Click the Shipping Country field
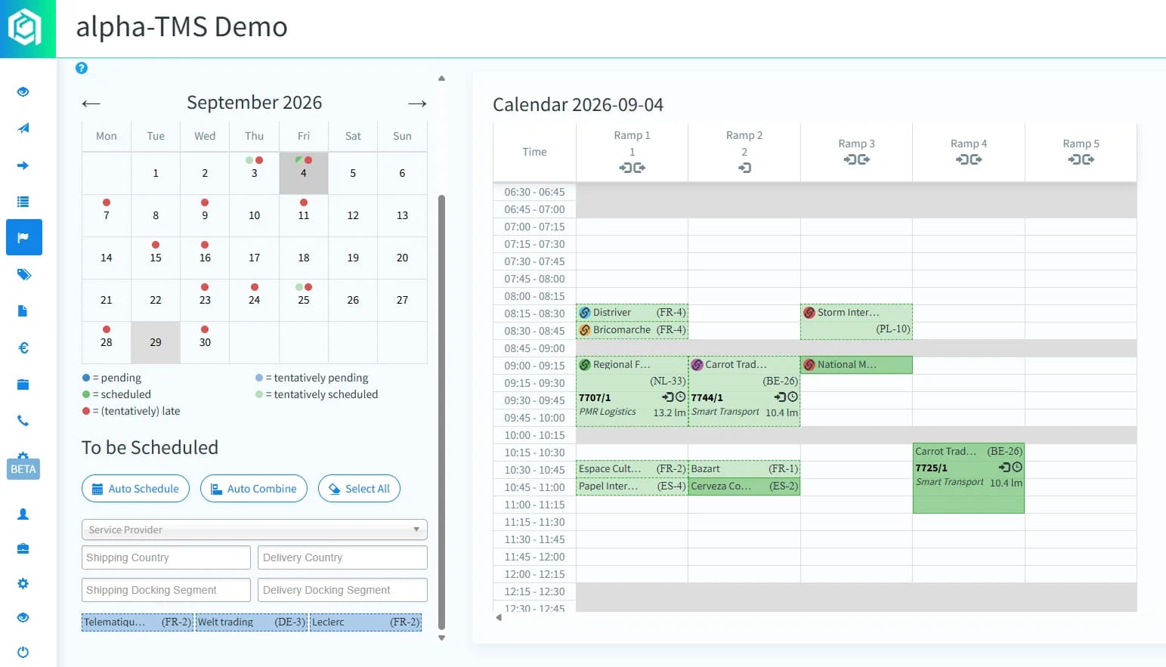1166x667 pixels. [x=166, y=557]
